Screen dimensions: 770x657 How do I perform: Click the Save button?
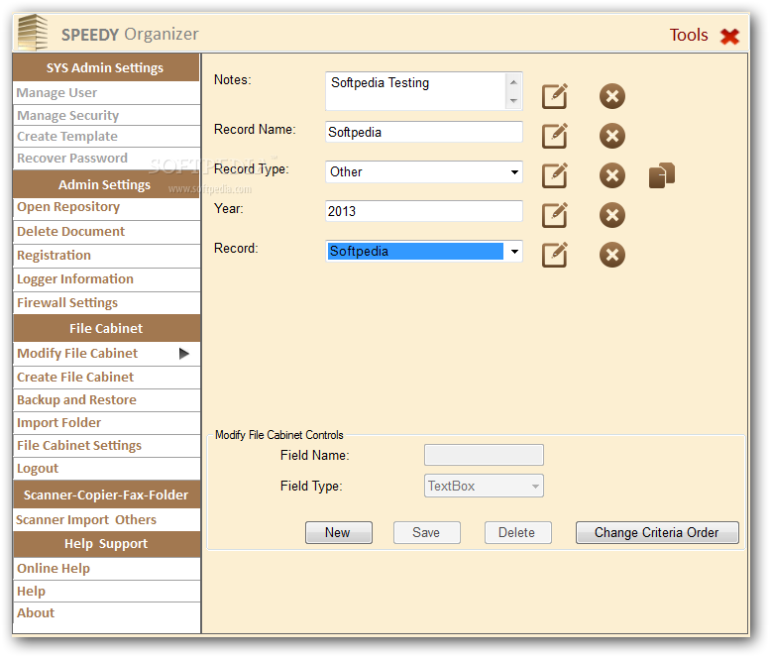(x=427, y=533)
